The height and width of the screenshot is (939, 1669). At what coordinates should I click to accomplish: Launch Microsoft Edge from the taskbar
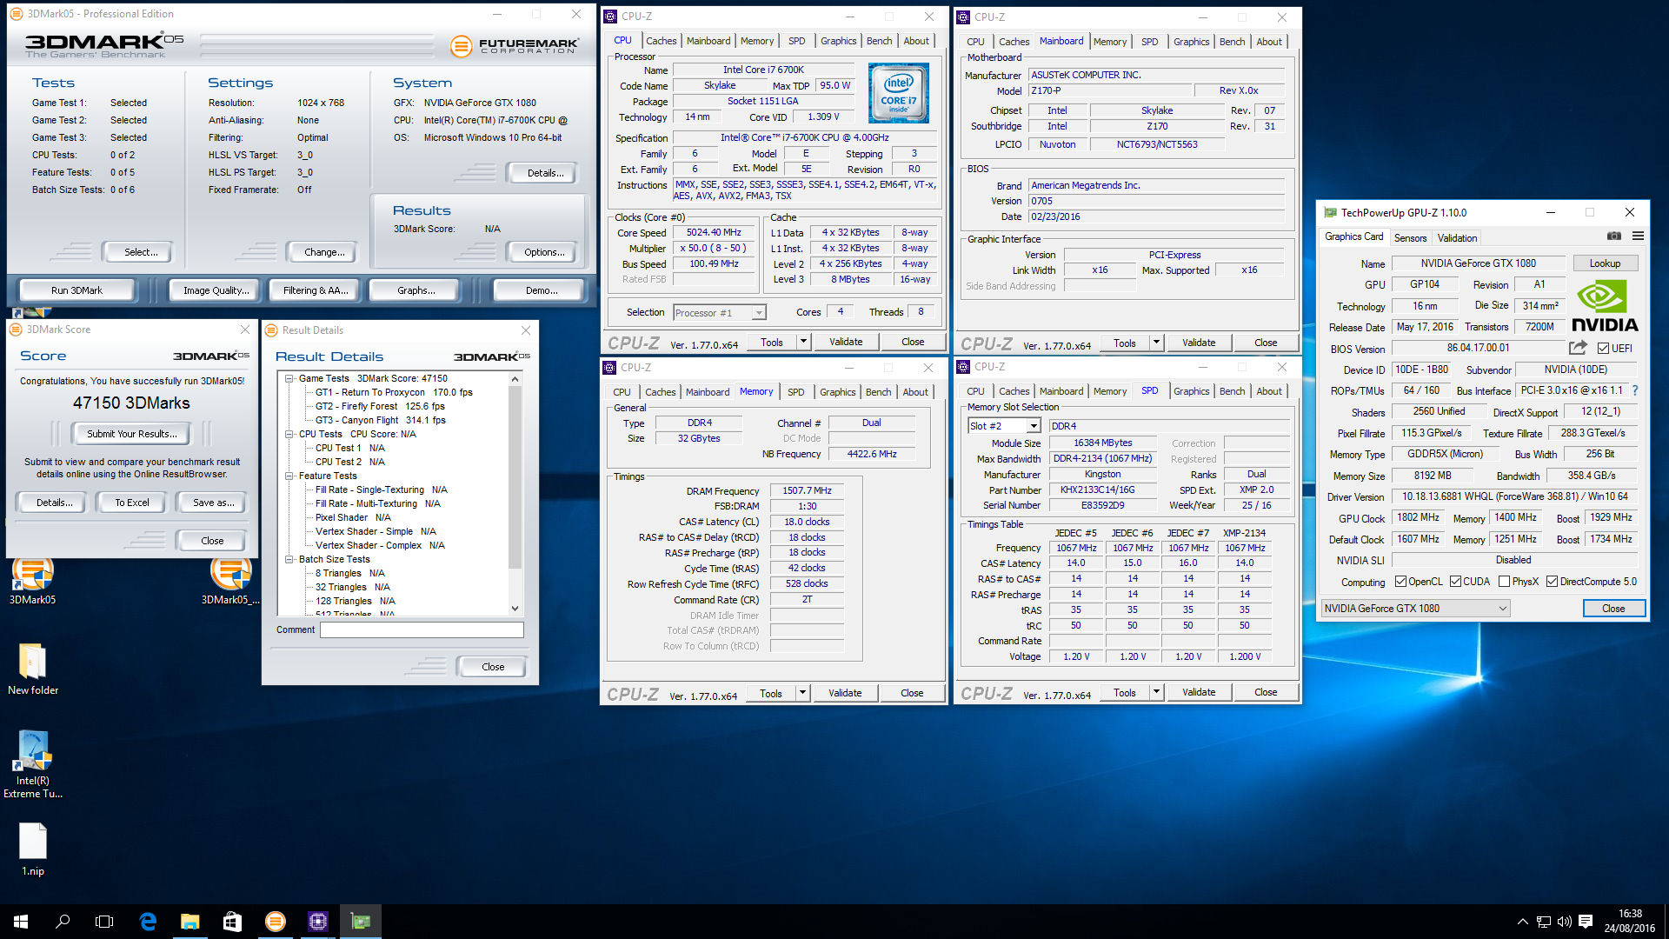148,922
